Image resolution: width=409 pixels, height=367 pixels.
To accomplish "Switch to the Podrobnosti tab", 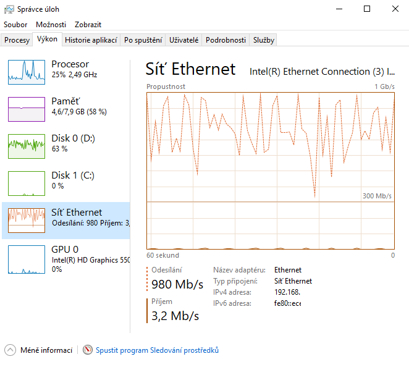I will [226, 40].
